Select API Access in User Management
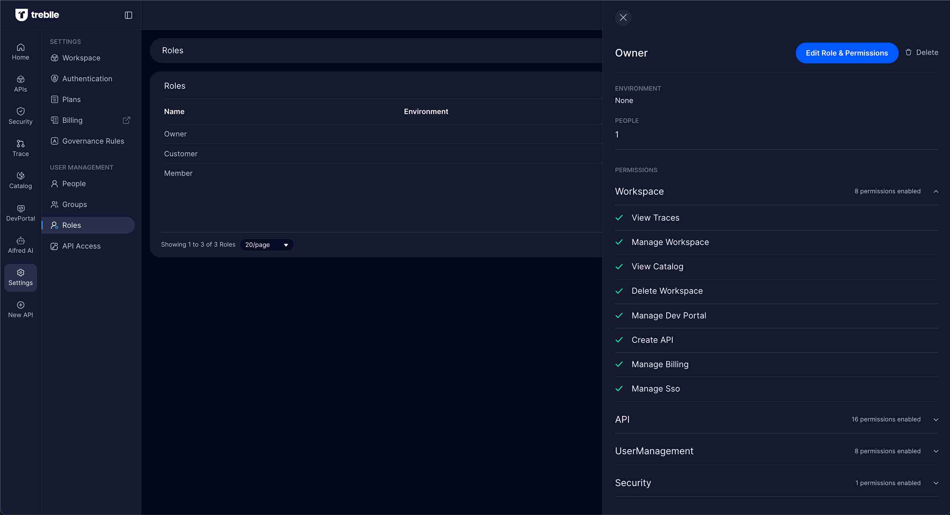 [x=81, y=246]
